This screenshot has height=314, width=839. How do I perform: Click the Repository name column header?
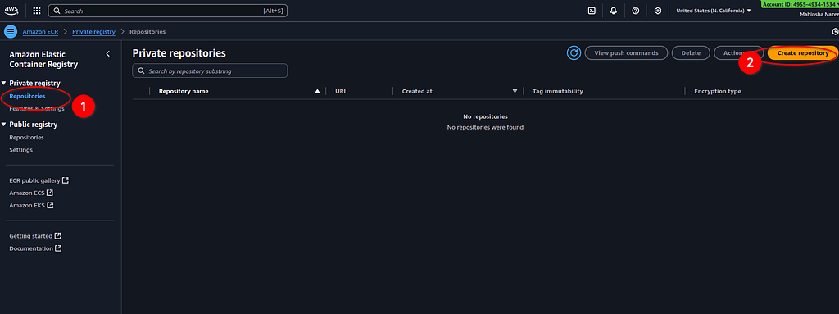(x=184, y=91)
